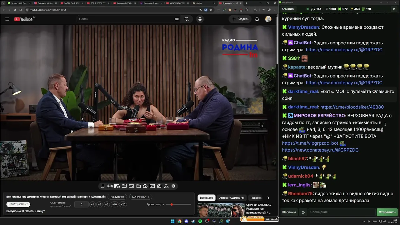Open Spotify from the taskbar
This screenshot has height=225, width=400.
tap(200, 221)
